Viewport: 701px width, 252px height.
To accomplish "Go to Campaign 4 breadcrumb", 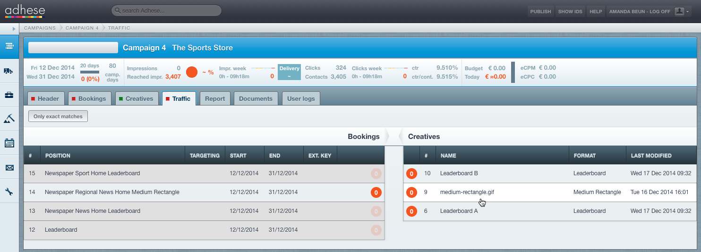I will click(x=82, y=28).
